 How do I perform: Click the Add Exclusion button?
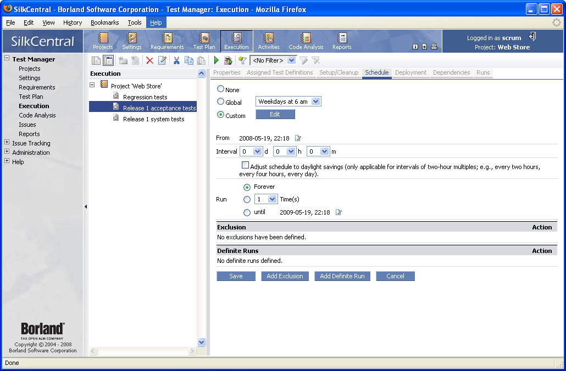pos(285,276)
